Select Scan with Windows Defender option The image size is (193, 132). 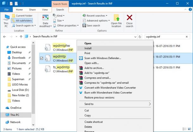103,58
